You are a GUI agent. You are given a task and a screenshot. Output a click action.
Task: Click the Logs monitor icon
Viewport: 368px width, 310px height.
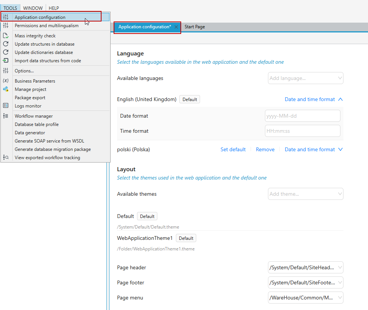(x=6, y=106)
